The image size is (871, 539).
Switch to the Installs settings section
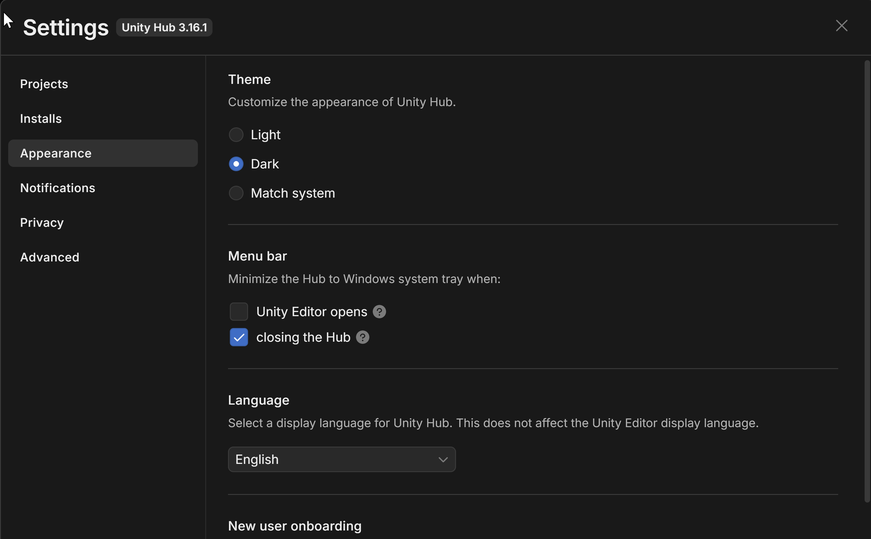click(41, 119)
